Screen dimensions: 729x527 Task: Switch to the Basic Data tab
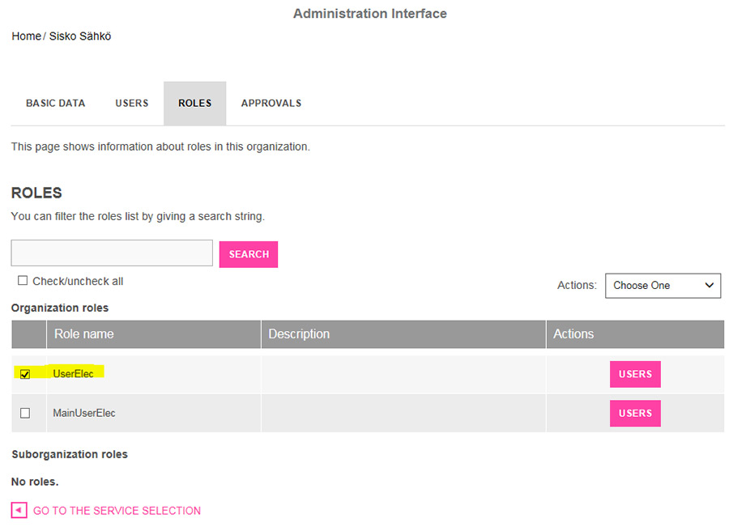55,103
